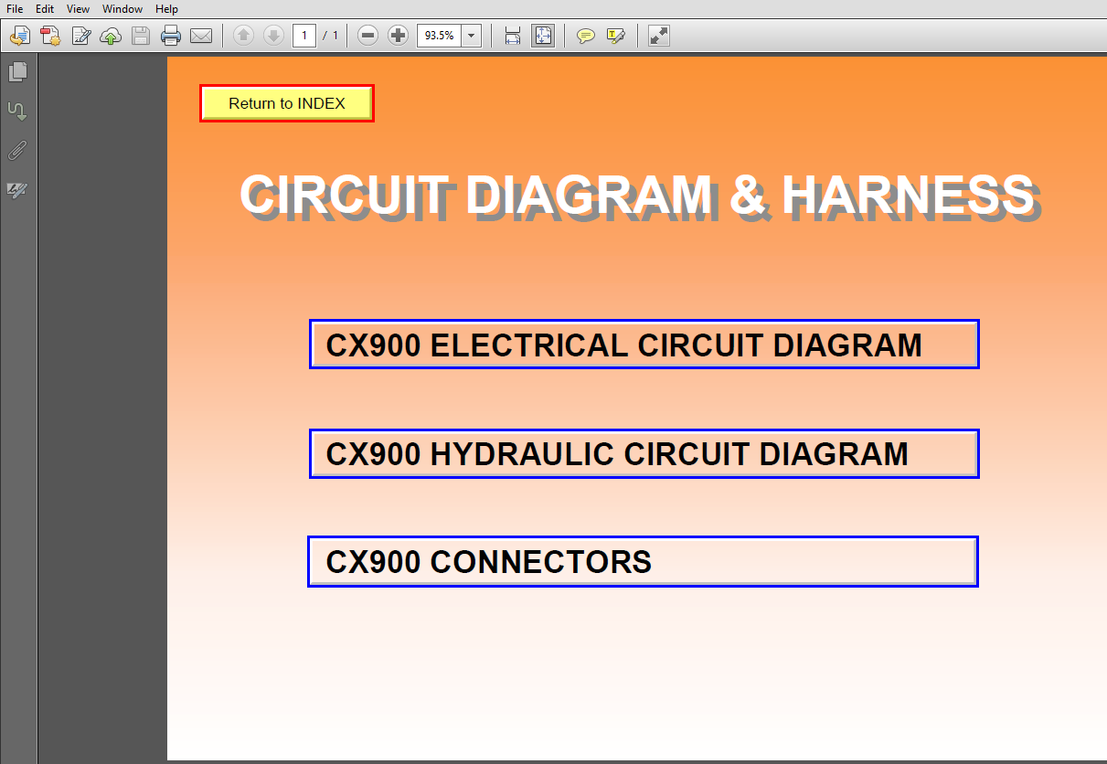
Task: Open the Help menu
Action: (166, 9)
